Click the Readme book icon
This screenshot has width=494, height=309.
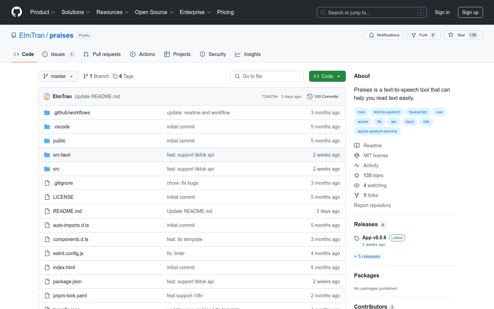(x=357, y=146)
